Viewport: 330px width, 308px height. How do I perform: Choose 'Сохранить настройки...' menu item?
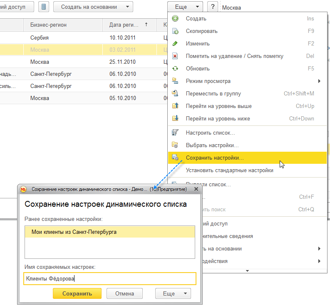[x=247, y=158]
